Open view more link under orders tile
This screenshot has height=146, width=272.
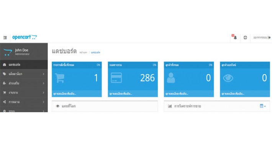(x=65, y=94)
